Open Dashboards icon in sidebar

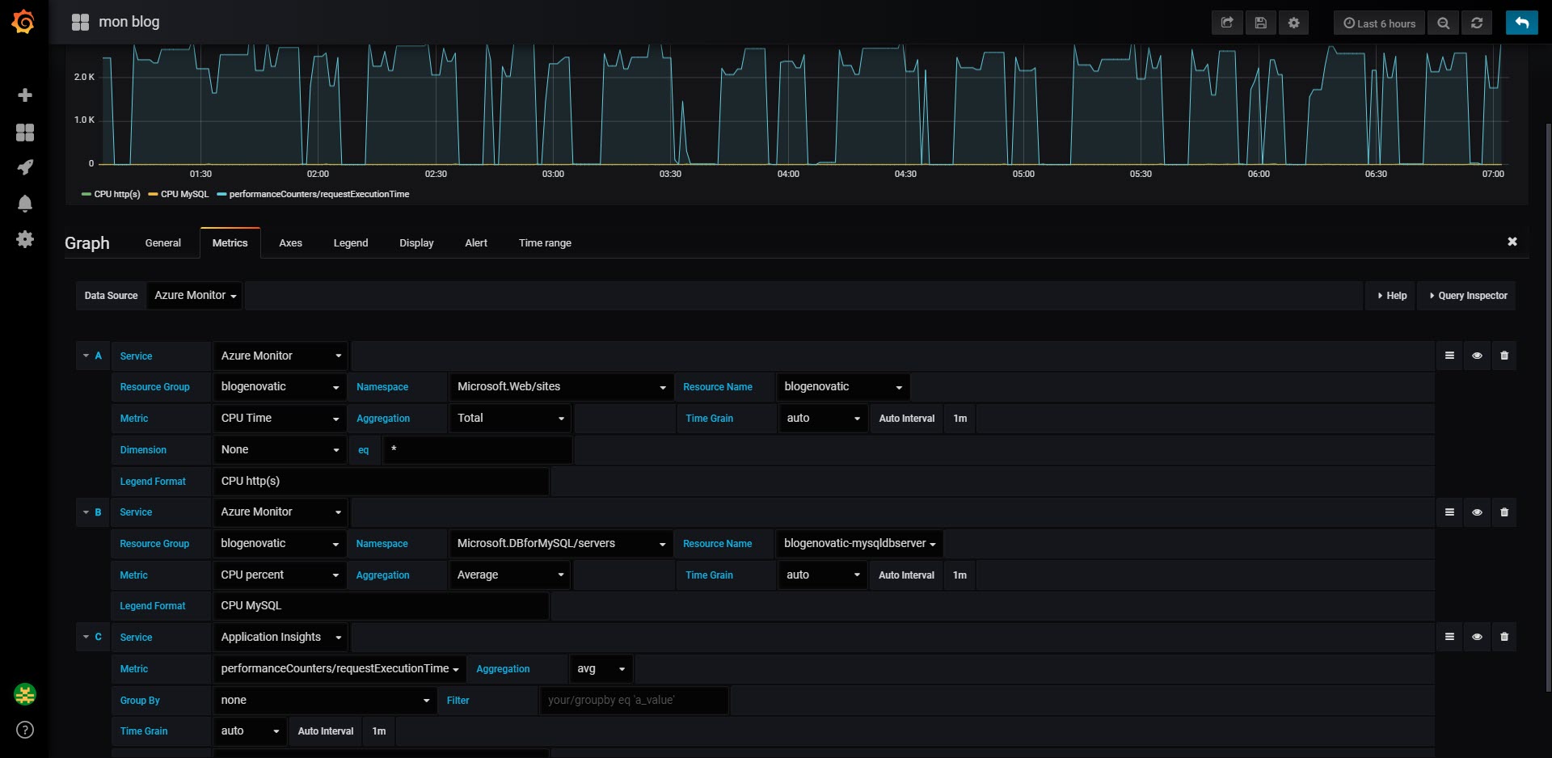(x=25, y=132)
